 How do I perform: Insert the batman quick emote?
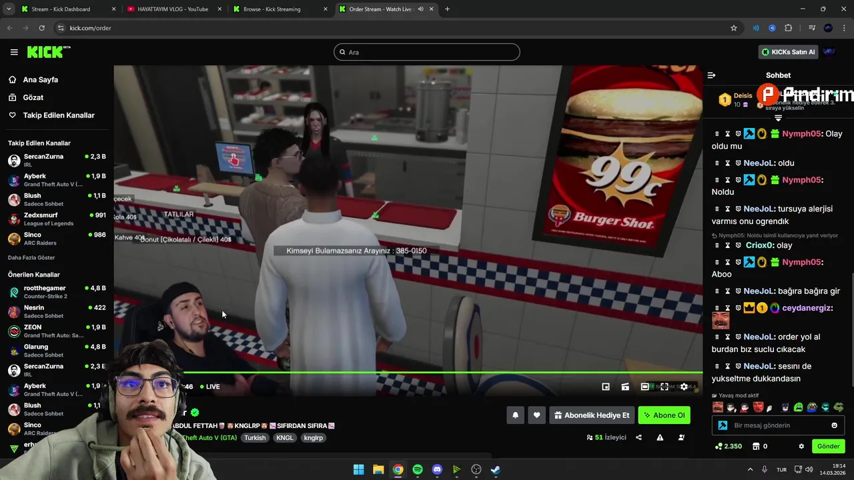[785, 407]
